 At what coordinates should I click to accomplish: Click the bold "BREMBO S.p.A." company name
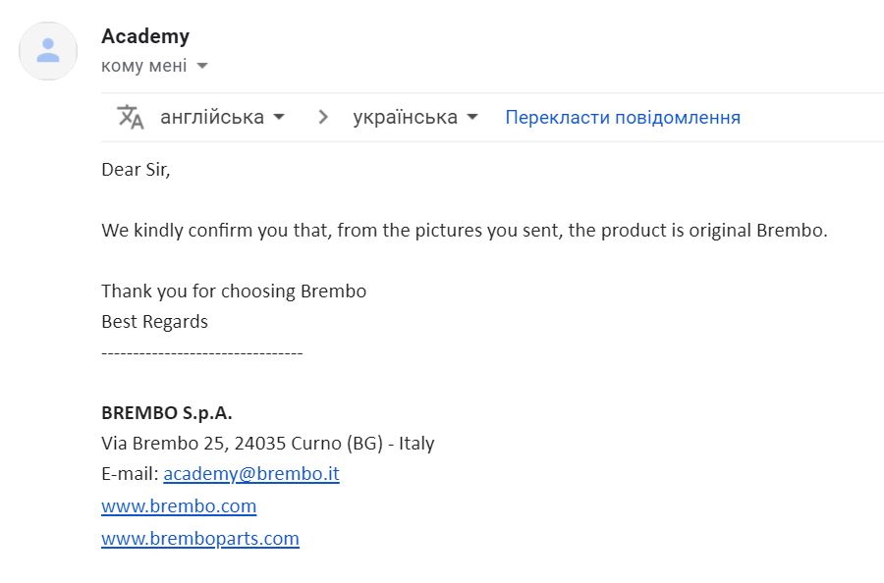point(167,412)
